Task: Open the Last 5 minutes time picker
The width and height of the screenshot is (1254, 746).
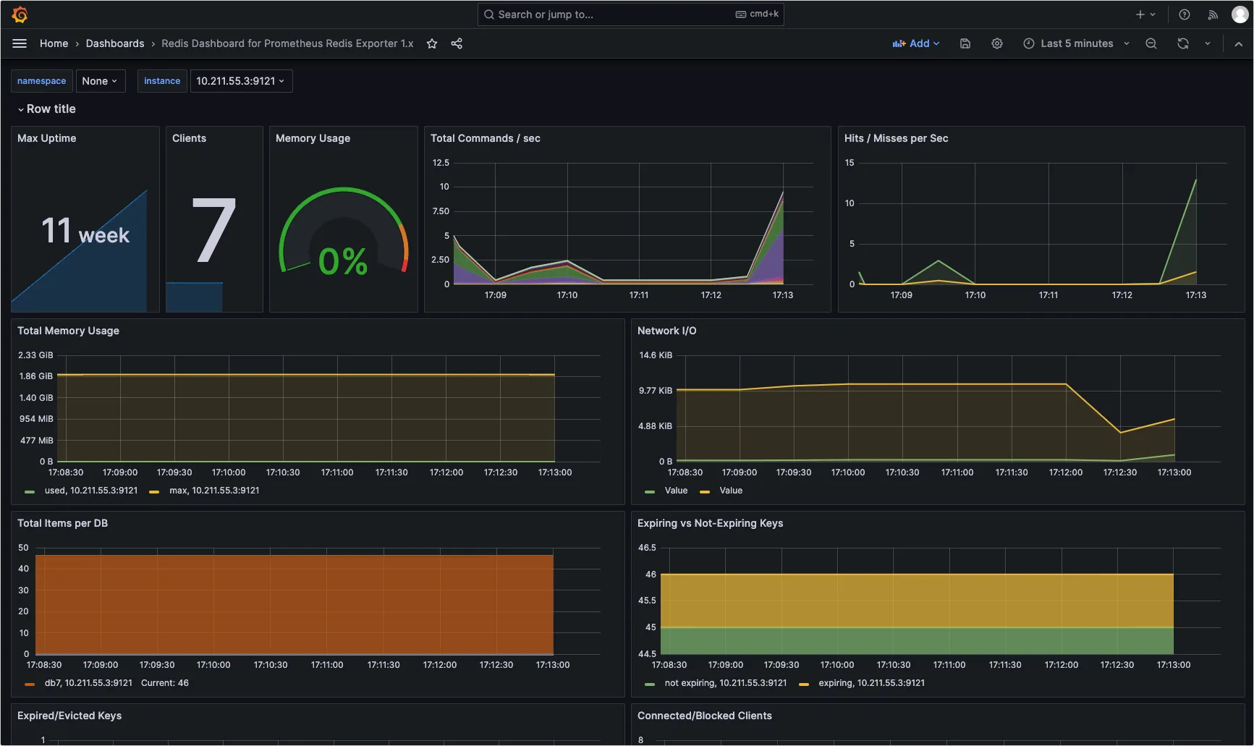Action: tap(1076, 43)
